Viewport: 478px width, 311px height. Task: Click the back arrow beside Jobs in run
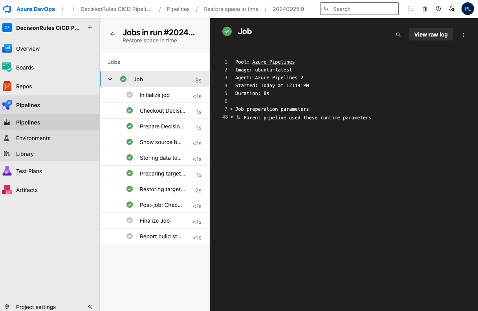pos(113,34)
